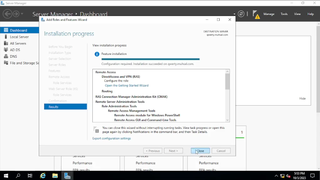Viewport: 320px width, 180px height.
Task: Open the navigation history dropdown arrow
Action: (x=22, y=14)
